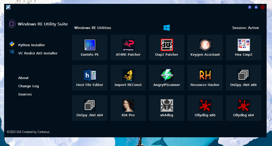The height and width of the screenshot is (146, 272).
Task: Open Ollydbg x86 icon
Action: (x=205, y=105)
